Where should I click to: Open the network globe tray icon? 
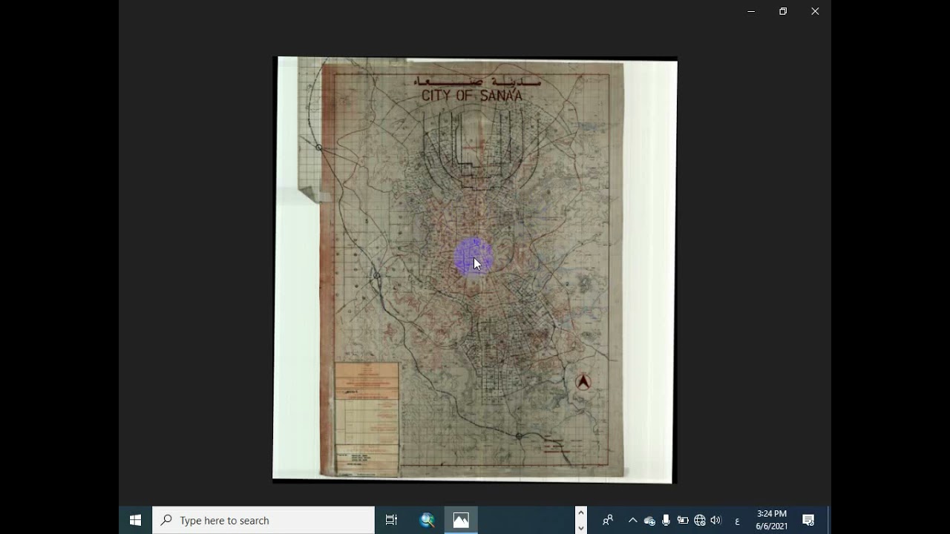(699, 521)
